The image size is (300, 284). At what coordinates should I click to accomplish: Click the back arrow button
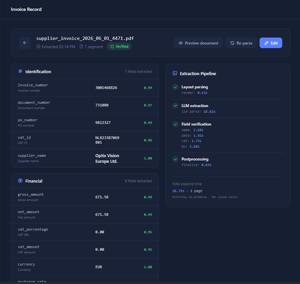(x=25, y=43)
